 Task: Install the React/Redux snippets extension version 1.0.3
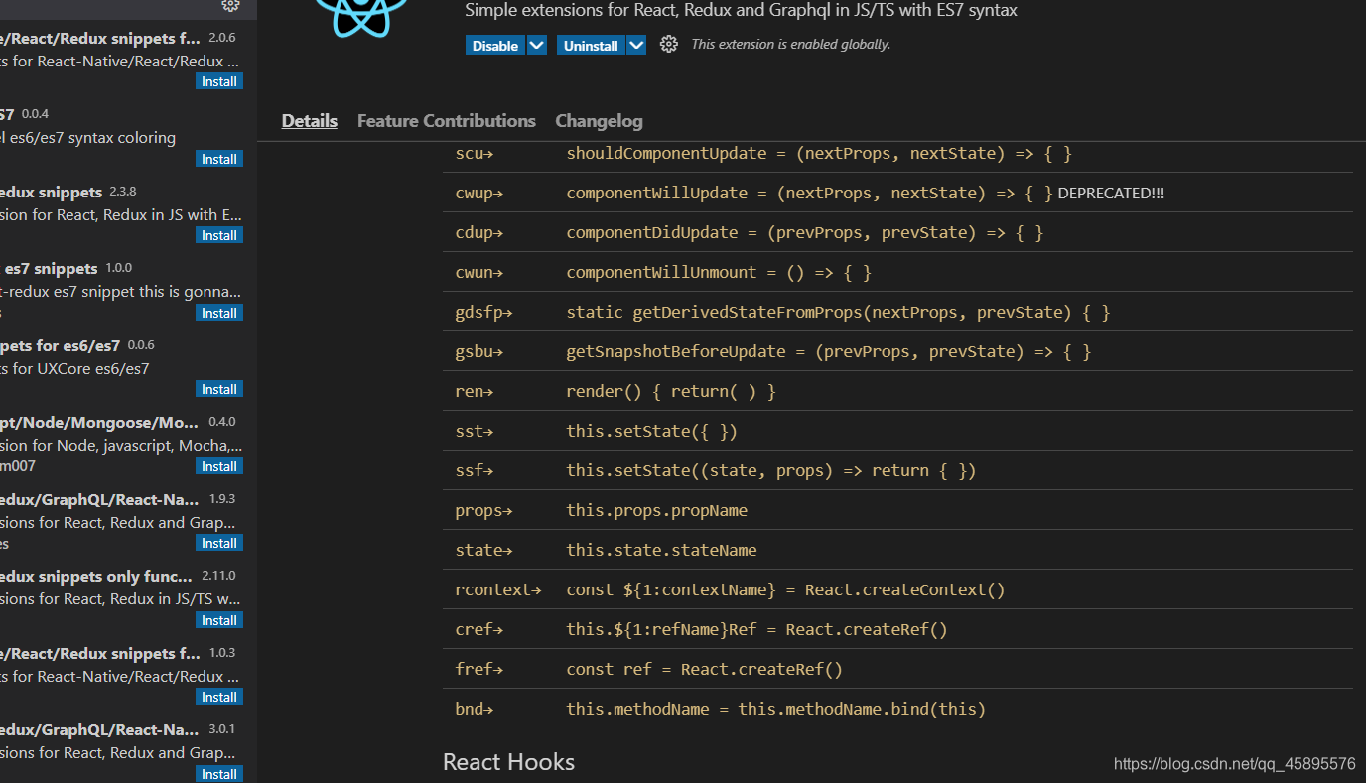click(219, 697)
